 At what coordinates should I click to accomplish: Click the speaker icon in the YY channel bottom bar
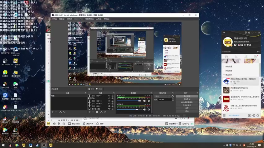pos(54,124)
